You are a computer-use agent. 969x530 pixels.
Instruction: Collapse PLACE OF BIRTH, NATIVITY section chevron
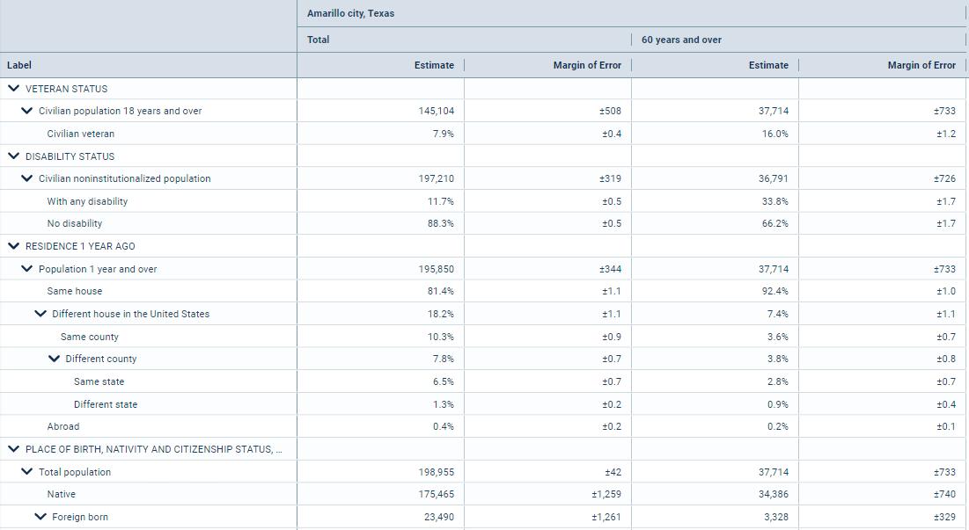(13, 449)
